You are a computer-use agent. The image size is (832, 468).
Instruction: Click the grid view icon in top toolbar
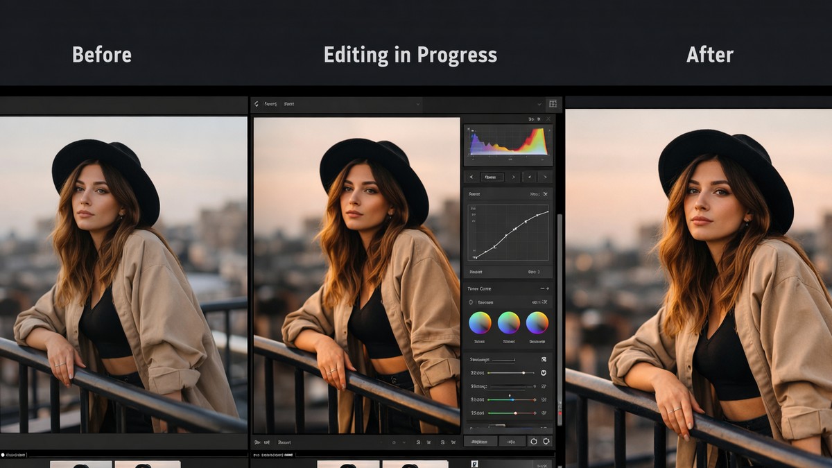tap(553, 104)
